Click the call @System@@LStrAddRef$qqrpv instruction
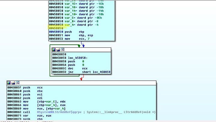The height and width of the screenshot is (122, 216). (44, 112)
